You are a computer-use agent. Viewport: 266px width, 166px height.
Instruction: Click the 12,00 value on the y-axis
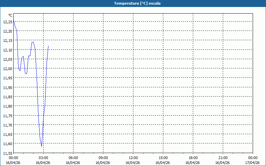[8, 69]
